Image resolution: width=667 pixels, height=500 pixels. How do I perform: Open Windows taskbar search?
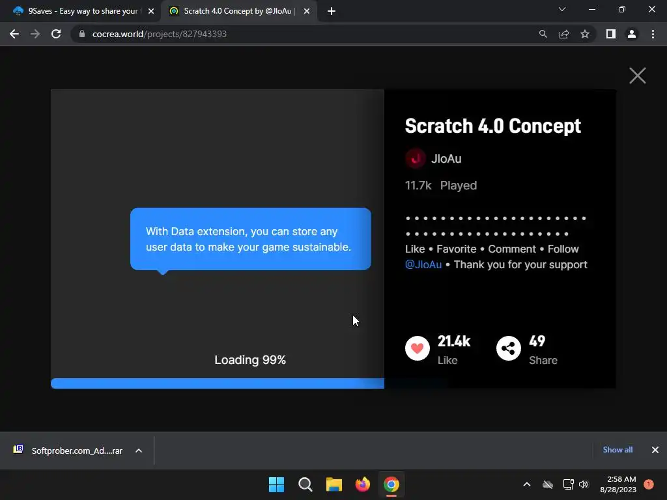[305, 484]
